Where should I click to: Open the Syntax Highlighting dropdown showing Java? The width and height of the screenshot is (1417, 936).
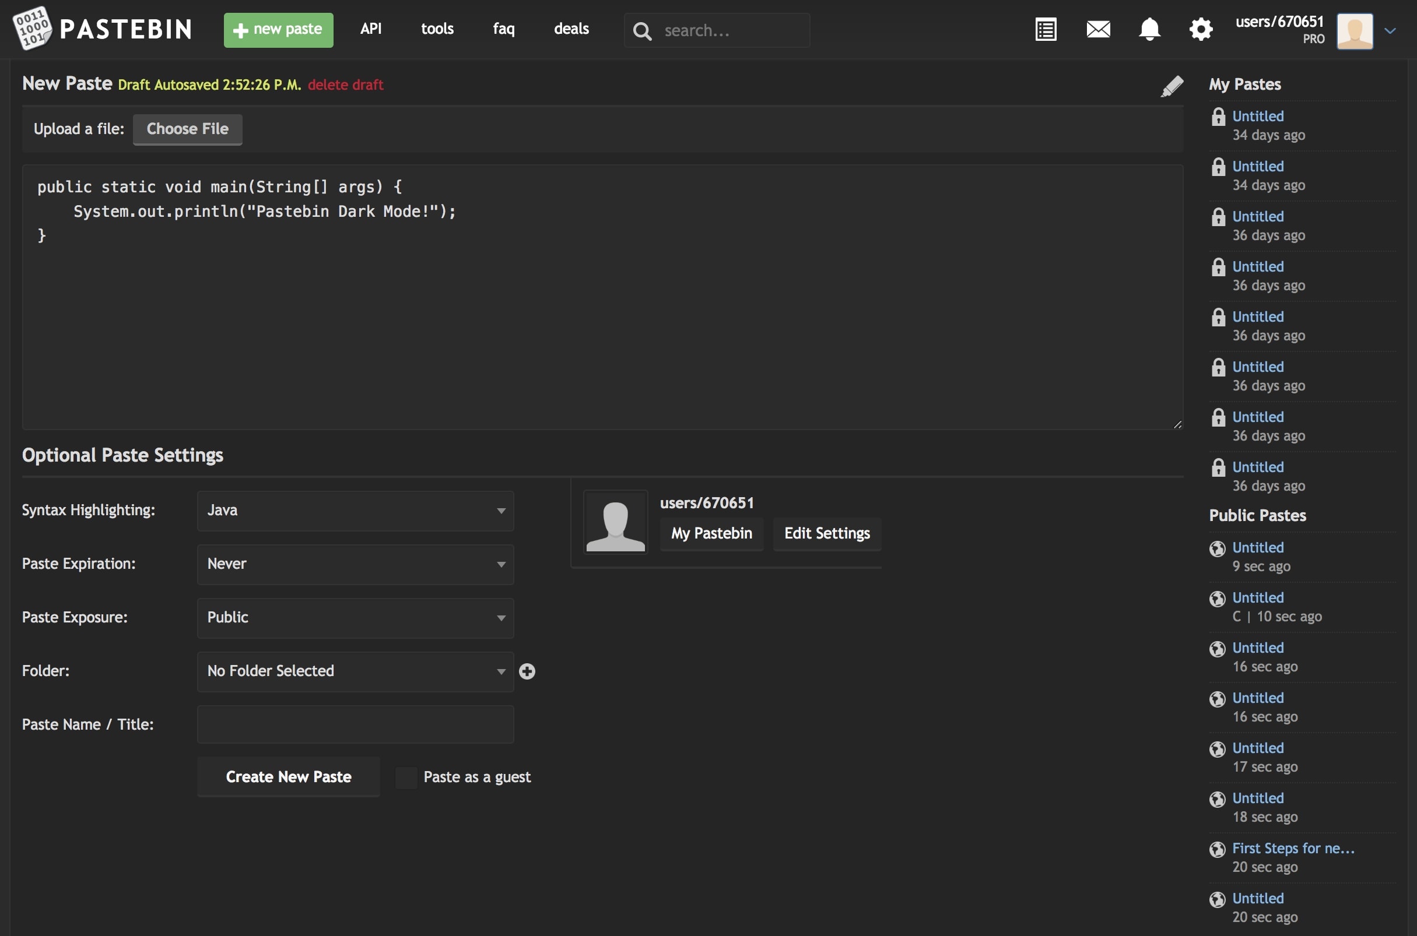(355, 511)
